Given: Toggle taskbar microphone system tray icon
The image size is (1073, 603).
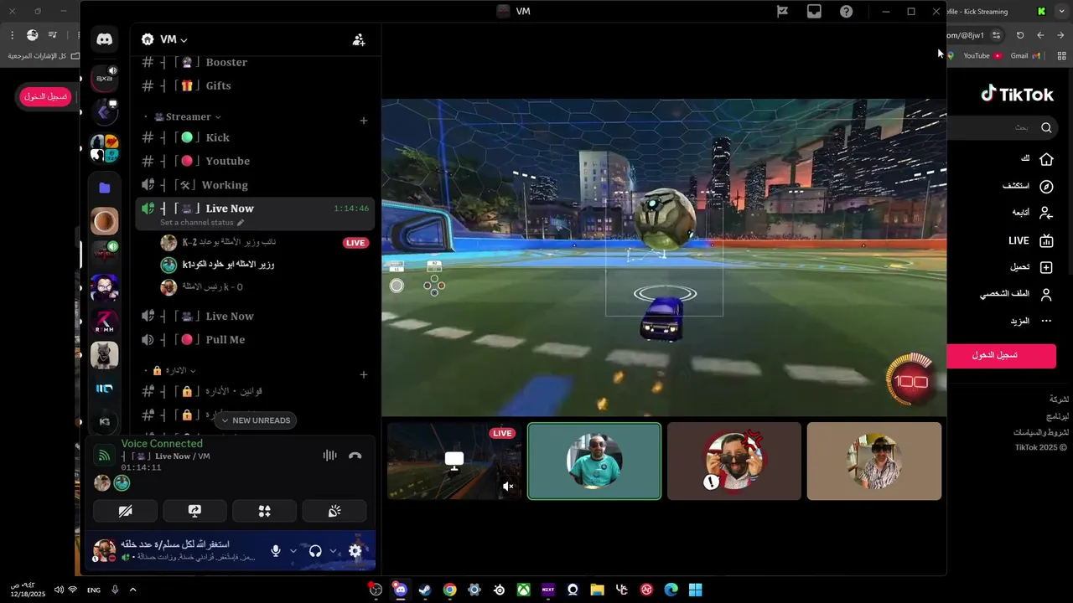Looking at the screenshot, I should point(115,590).
